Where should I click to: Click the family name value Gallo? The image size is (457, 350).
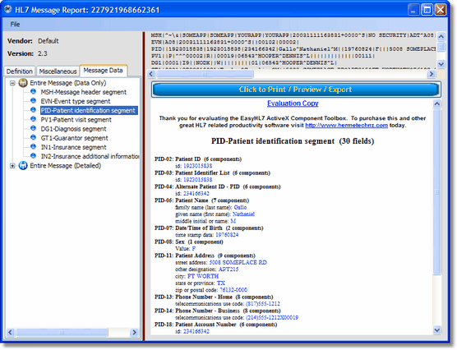click(x=240, y=207)
